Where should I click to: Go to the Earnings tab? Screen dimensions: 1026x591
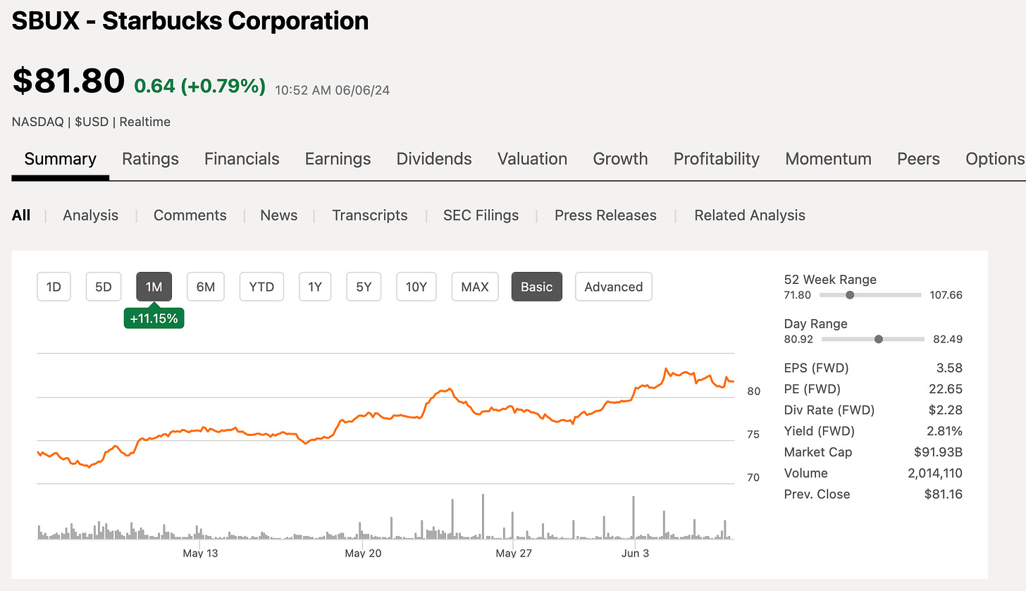pyautogui.click(x=338, y=159)
